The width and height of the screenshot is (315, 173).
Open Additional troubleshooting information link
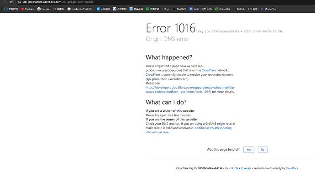(x=189, y=130)
